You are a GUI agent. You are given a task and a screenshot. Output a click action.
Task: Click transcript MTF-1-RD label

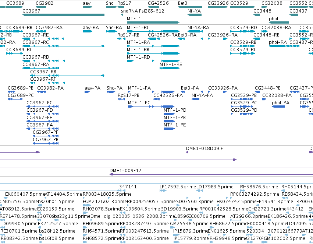pyautogui.click(x=138, y=57)
